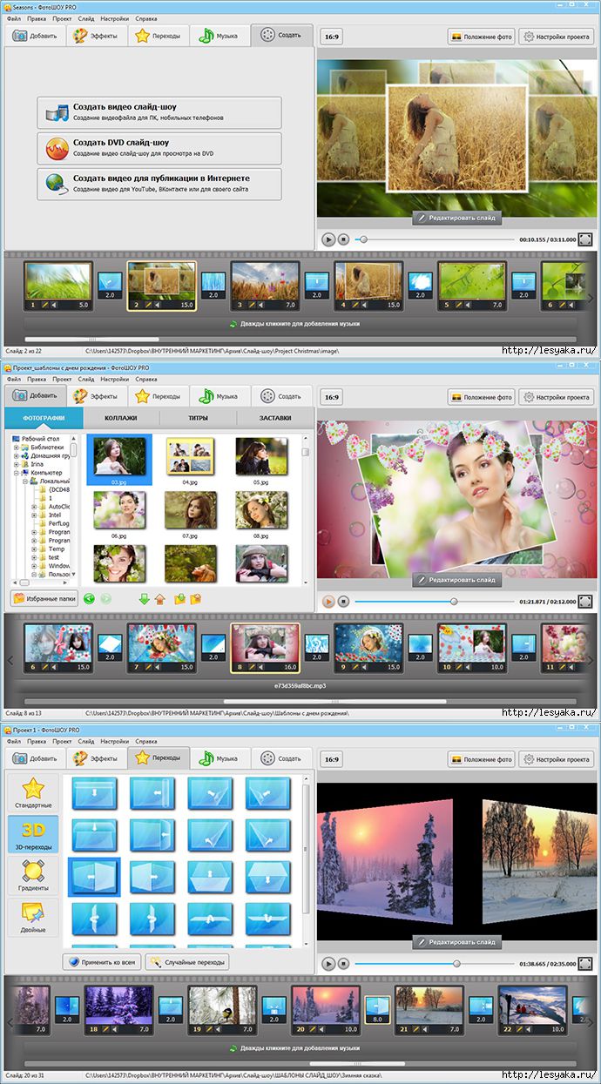Click the Случайные переходы button
Viewport: 601px width, 1084px height.
pos(187,962)
